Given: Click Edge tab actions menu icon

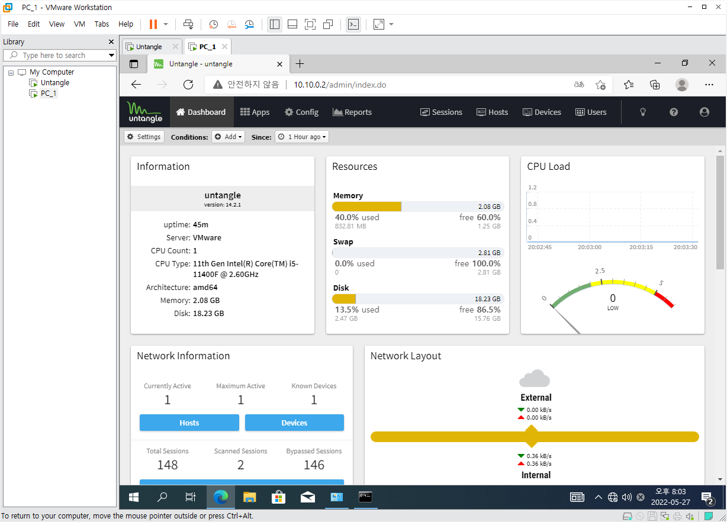Looking at the screenshot, I should pyautogui.click(x=134, y=64).
